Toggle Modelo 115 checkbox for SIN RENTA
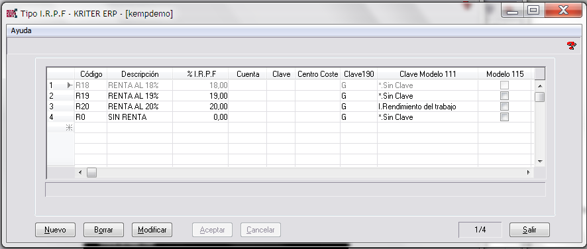Screen dimensions: 587x249 pos(505,117)
